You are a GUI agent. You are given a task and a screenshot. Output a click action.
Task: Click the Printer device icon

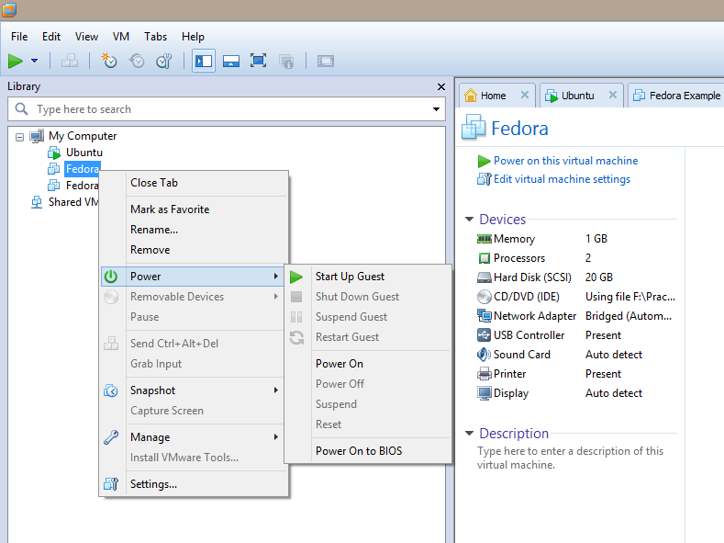(x=484, y=374)
